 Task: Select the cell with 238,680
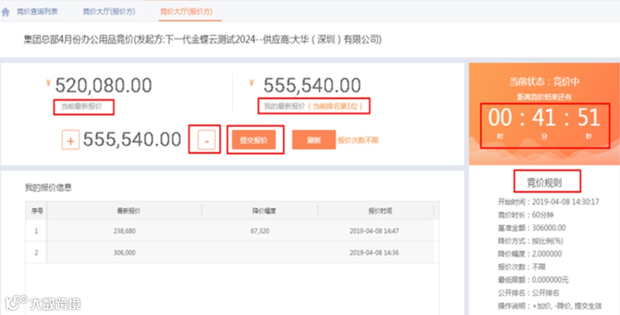[x=124, y=230]
